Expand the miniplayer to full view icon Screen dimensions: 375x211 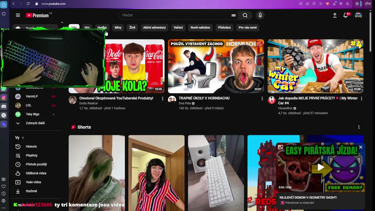280,147
